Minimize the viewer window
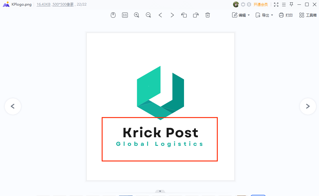Screen dimensions: 319x196 click(299, 4)
